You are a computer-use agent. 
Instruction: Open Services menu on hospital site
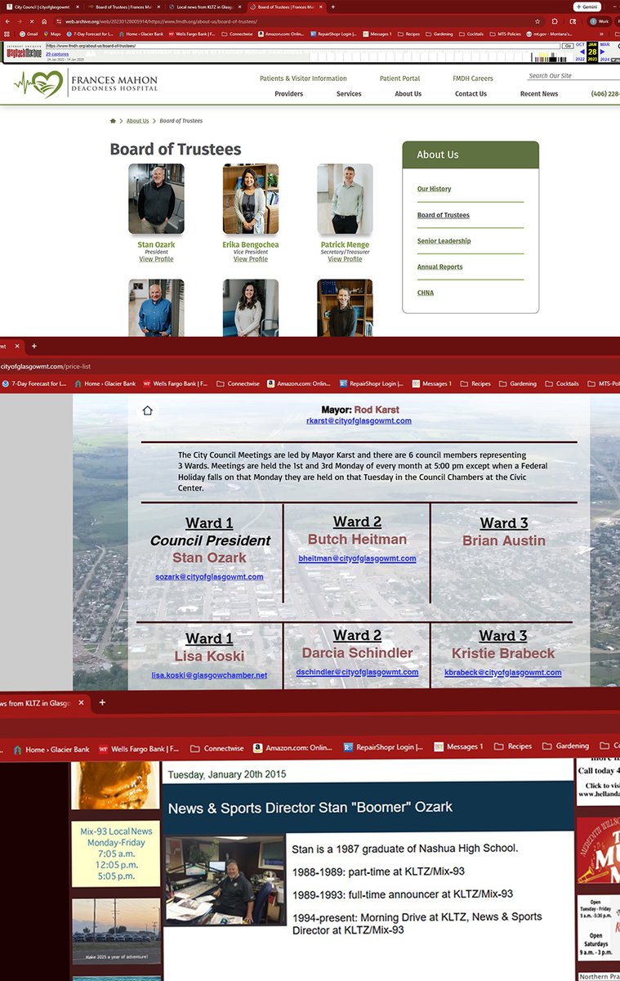(349, 94)
